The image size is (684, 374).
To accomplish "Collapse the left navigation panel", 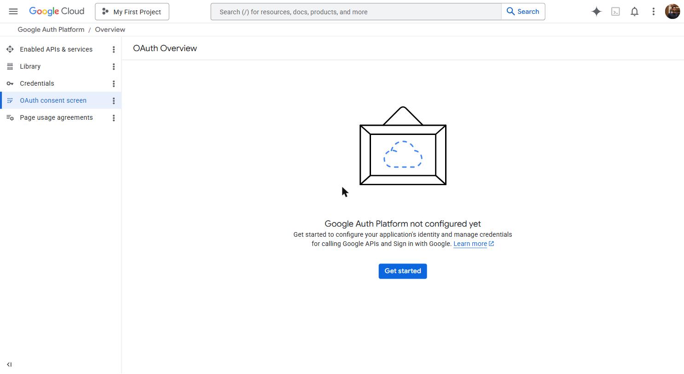I will coord(9,364).
